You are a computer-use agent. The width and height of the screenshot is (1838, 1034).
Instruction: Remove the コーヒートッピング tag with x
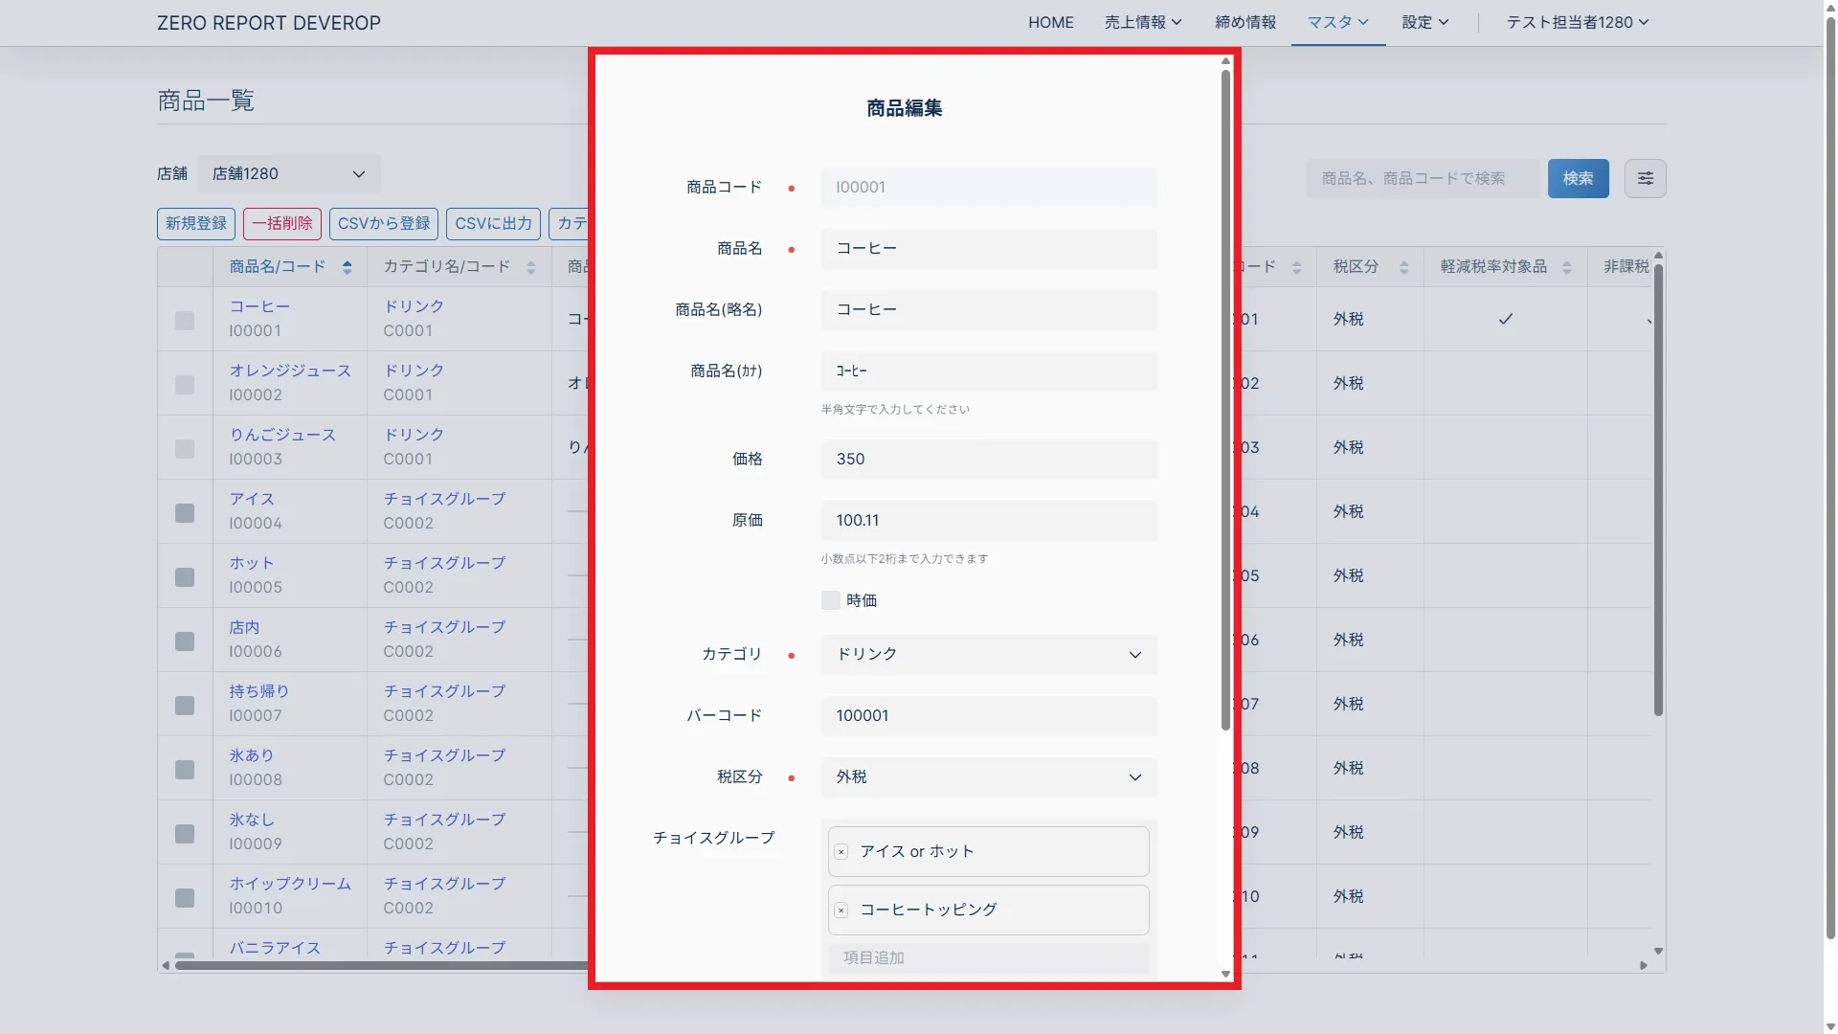pyautogui.click(x=841, y=910)
